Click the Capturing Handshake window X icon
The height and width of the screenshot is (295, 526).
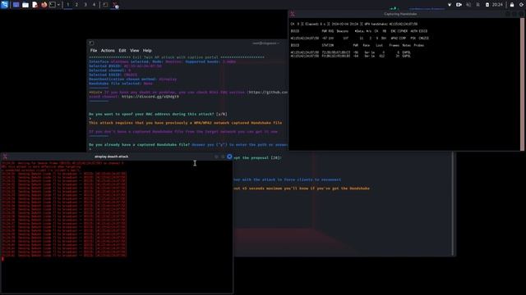(293, 14)
